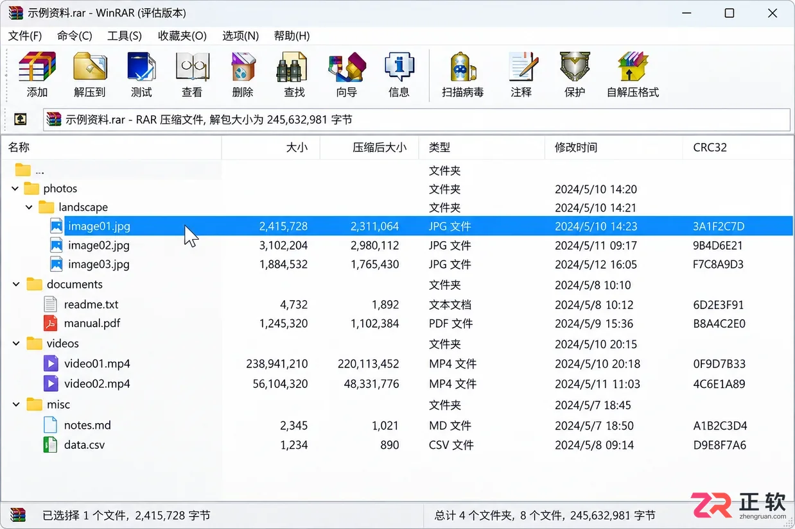Collapse the documents folder chevron
This screenshot has width=795, height=529.
pos(17,284)
